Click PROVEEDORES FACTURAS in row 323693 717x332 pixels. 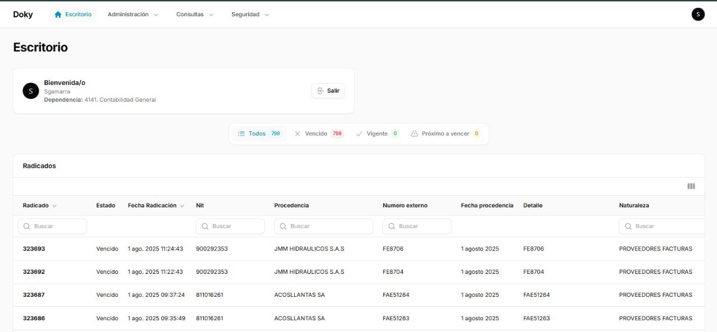[655, 249]
